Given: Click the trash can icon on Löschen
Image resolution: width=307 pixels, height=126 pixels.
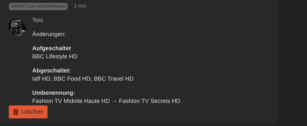Looking at the screenshot, I should click(x=16, y=112).
